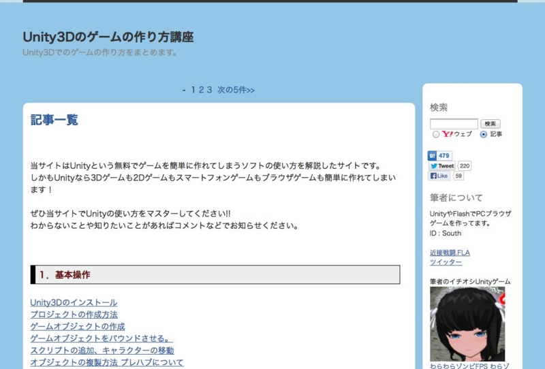This screenshot has height=369, width=545.
Task: Open プロジェクトの作成方法 article link
Action: click(x=74, y=315)
